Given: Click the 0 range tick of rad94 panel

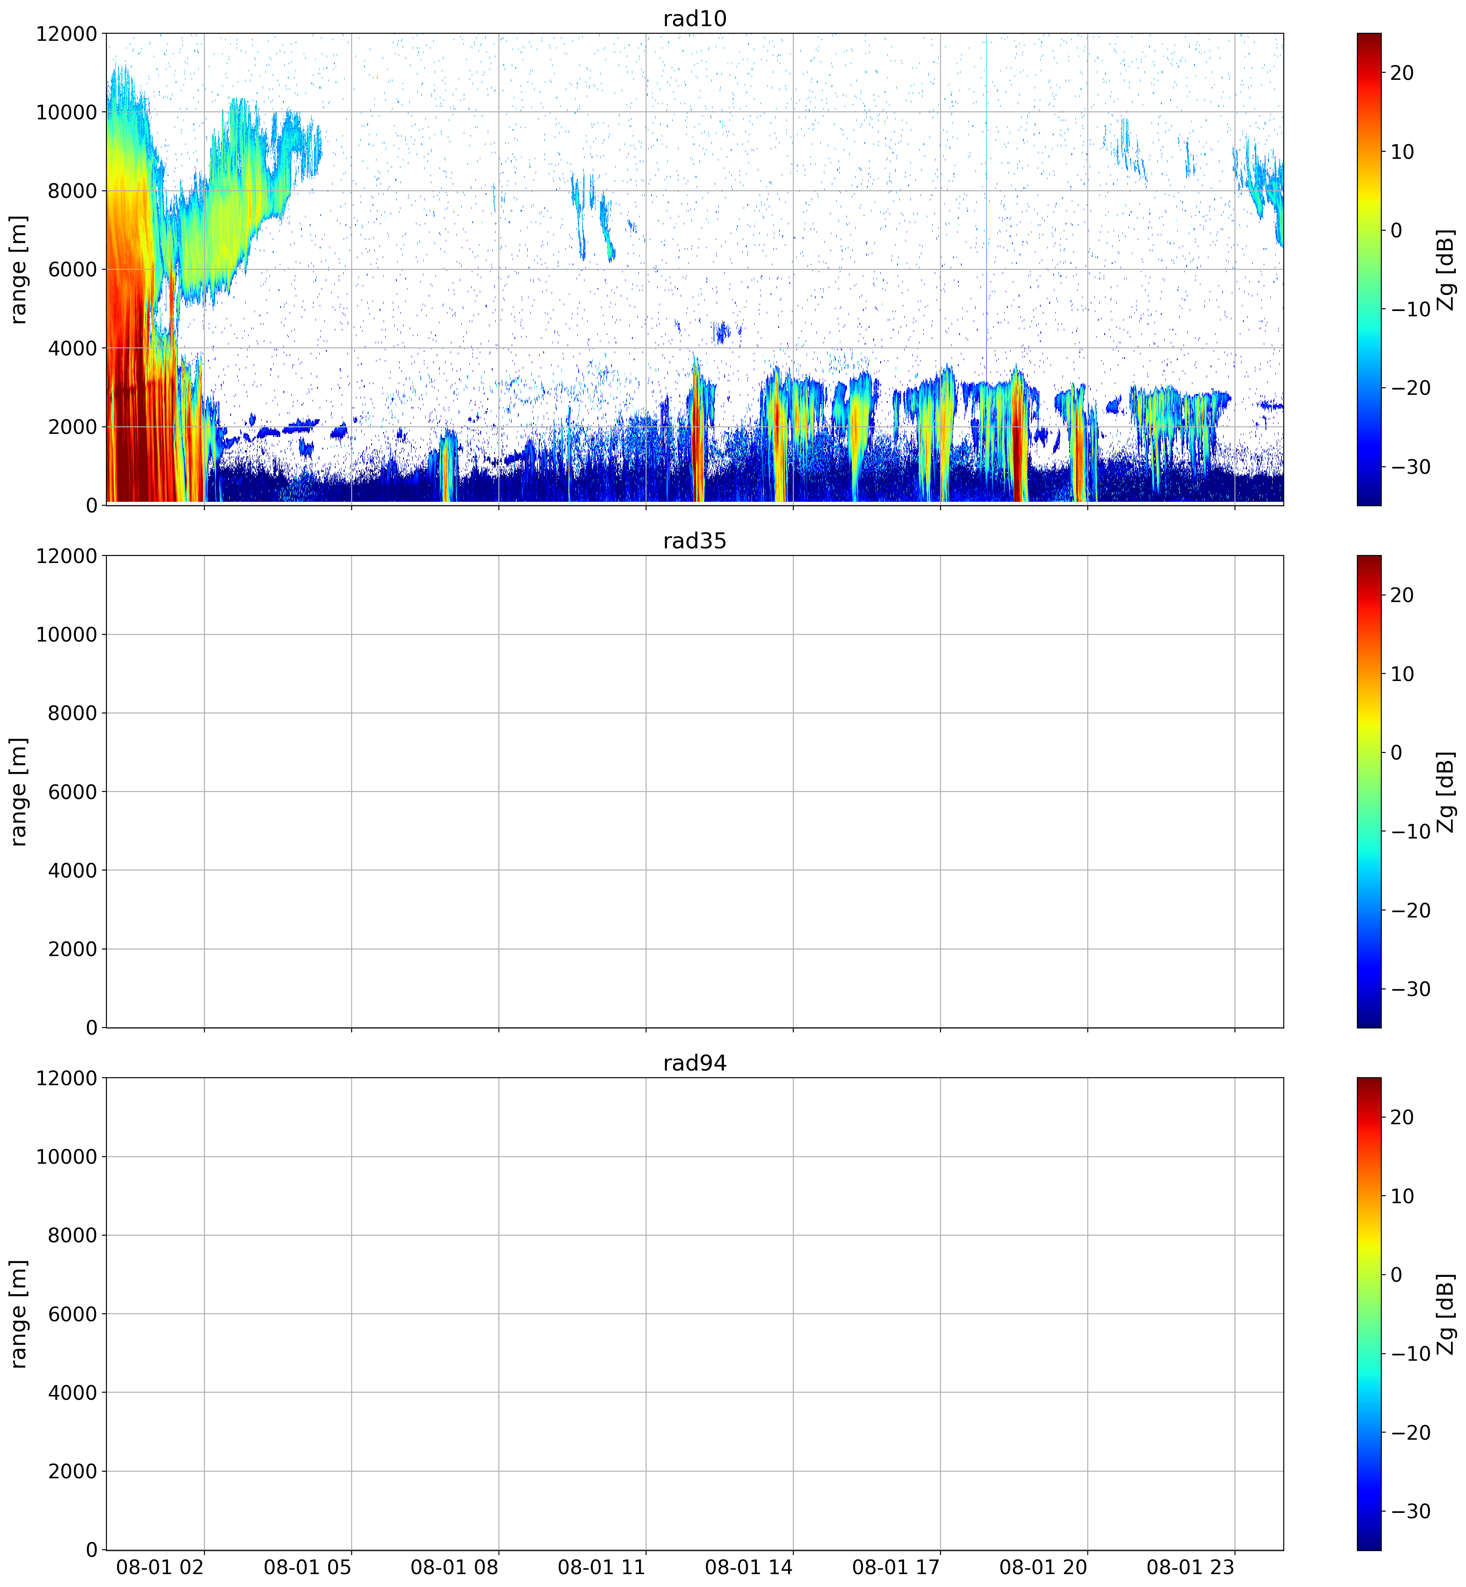Looking at the screenshot, I should coord(91,1550).
